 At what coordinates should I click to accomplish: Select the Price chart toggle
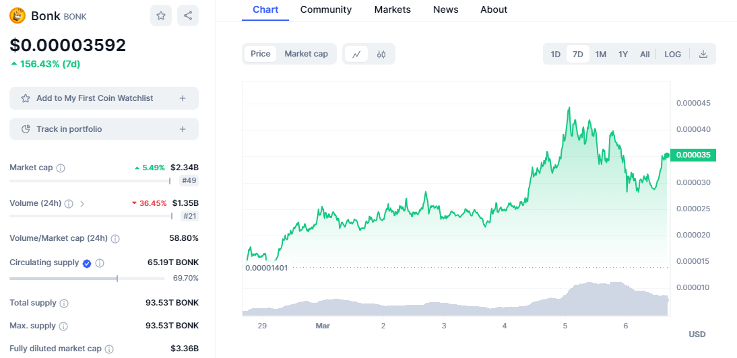pyautogui.click(x=261, y=54)
